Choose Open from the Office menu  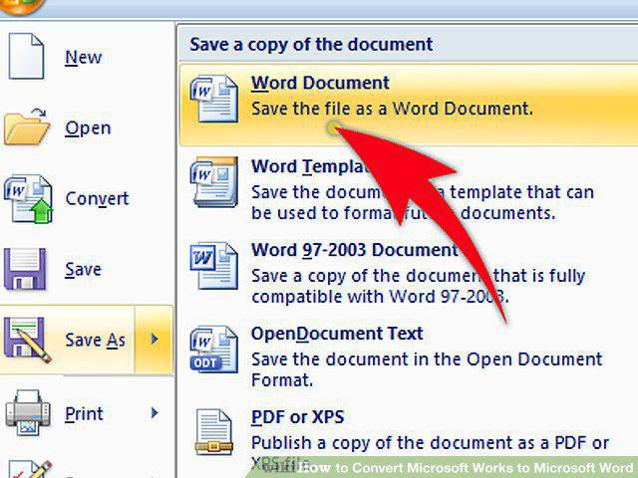[x=88, y=127]
